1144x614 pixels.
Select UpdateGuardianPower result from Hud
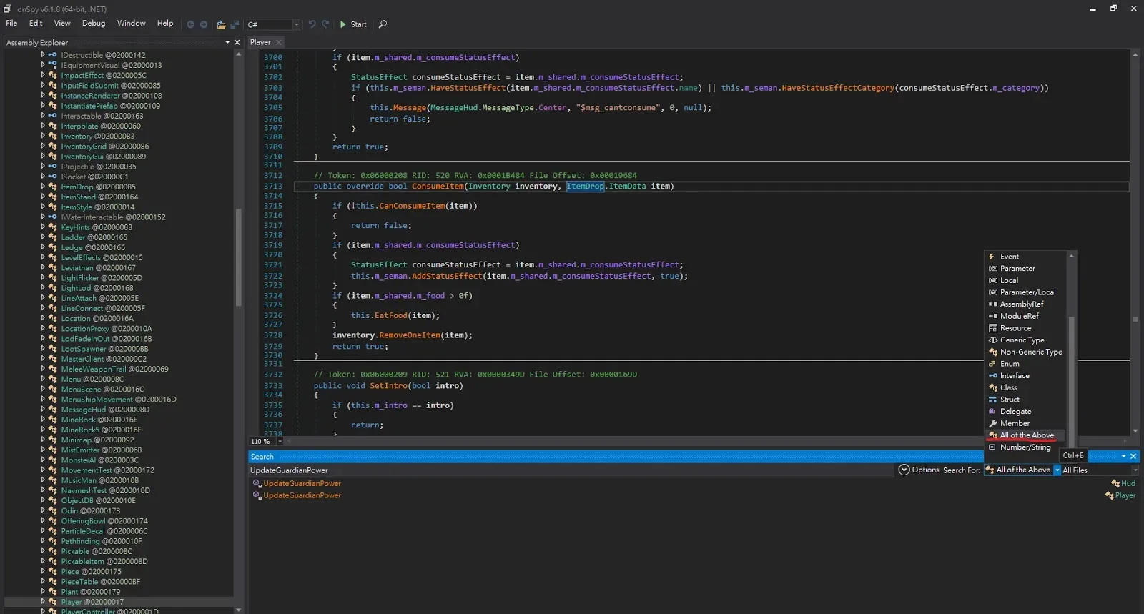coord(302,484)
